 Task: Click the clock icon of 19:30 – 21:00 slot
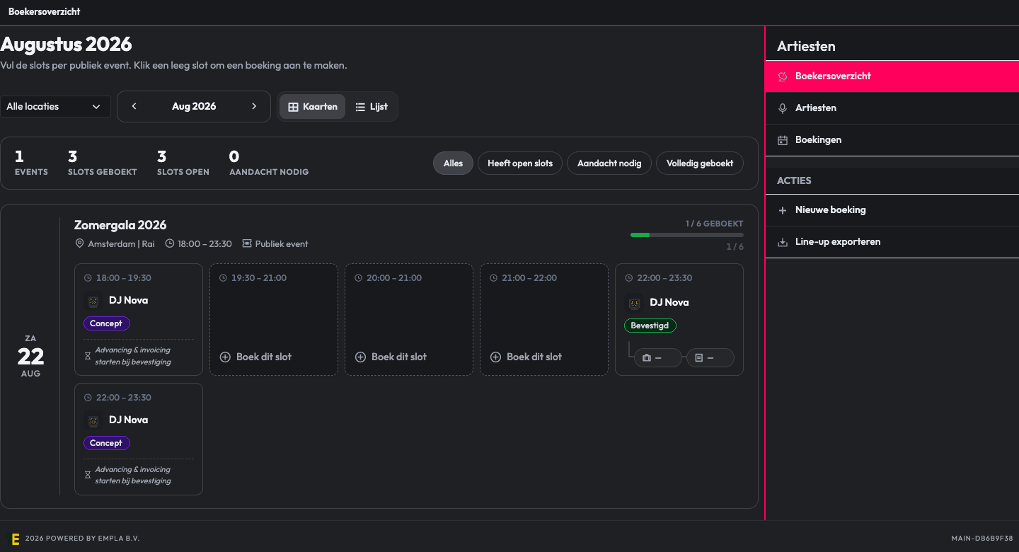(223, 278)
